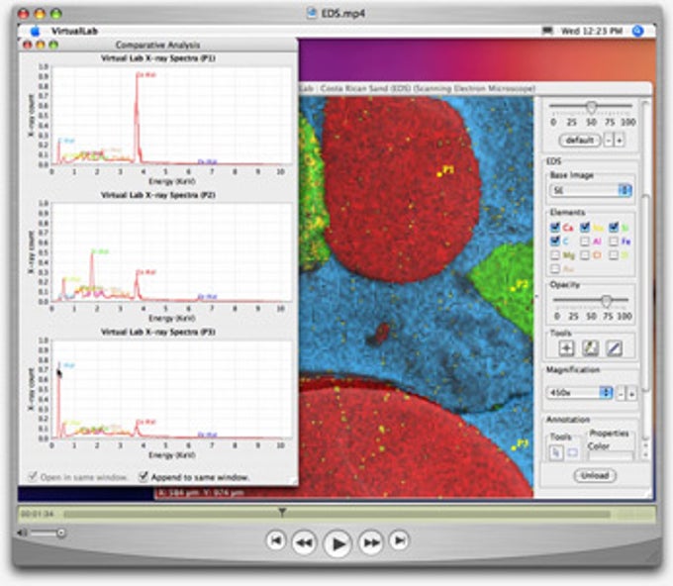
Task: Click plus button next to default
Action: click(x=620, y=140)
